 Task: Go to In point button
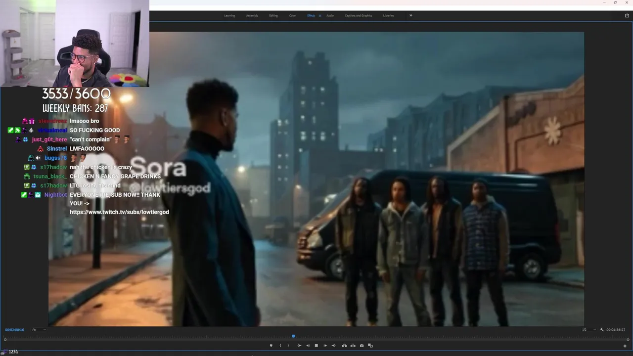click(x=299, y=346)
